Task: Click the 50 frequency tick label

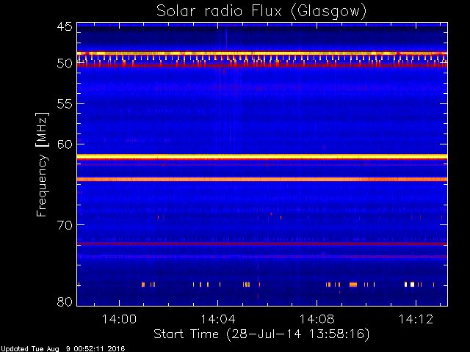Action: [65, 64]
